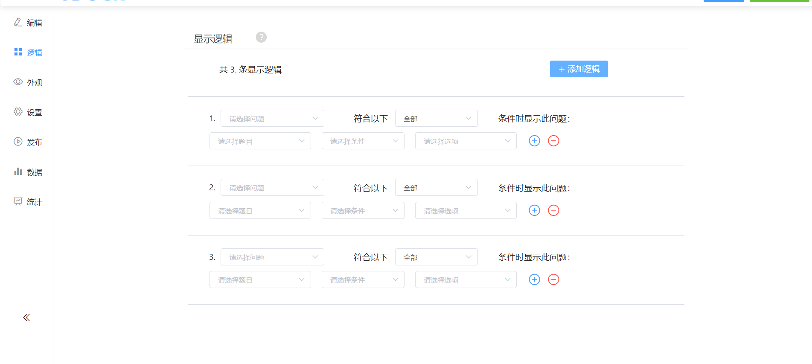Open the 数据 bar chart icon in sidebar
Screen dimensions: 812x364
click(x=18, y=172)
